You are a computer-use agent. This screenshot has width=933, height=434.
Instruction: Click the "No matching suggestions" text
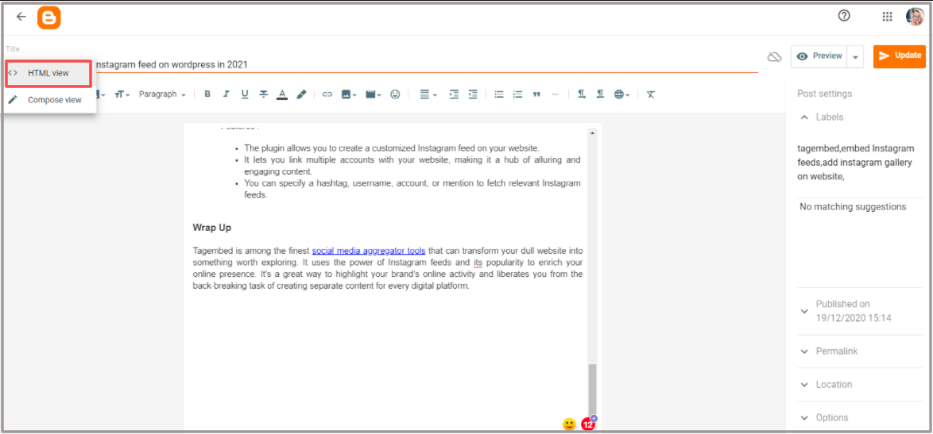(x=853, y=206)
